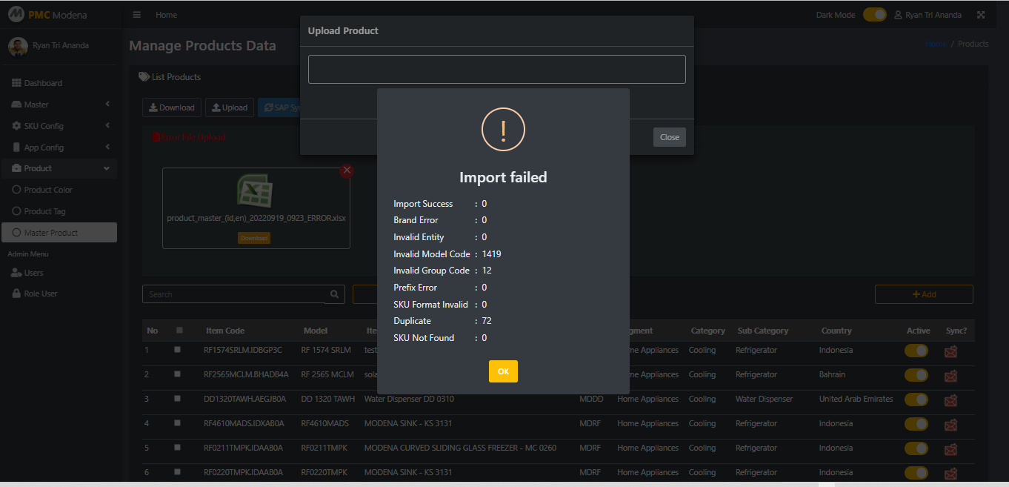
Task: Check the checkbox for row 3
Action: coord(177,399)
